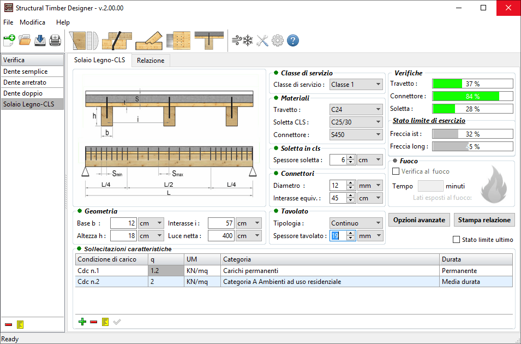The width and height of the screenshot is (521, 344).
Task: Open Interasse i unit dropdown
Action: tap(249, 223)
